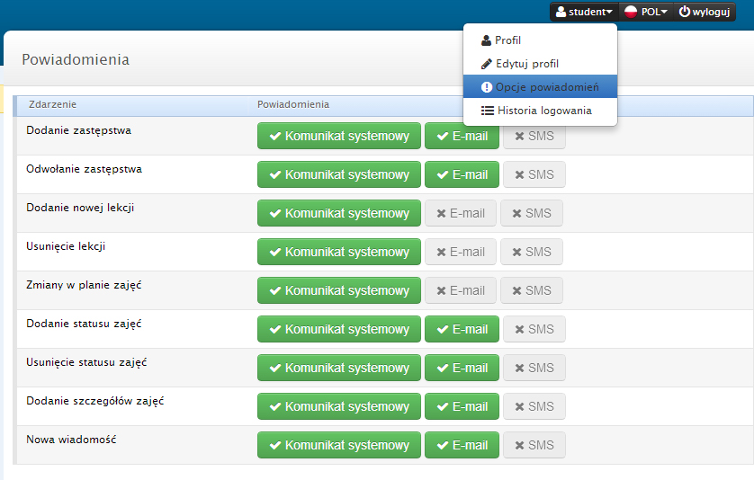Click the pencil icon for Edytuj profil
The width and height of the screenshot is (754, 480).
coord(487,64)
